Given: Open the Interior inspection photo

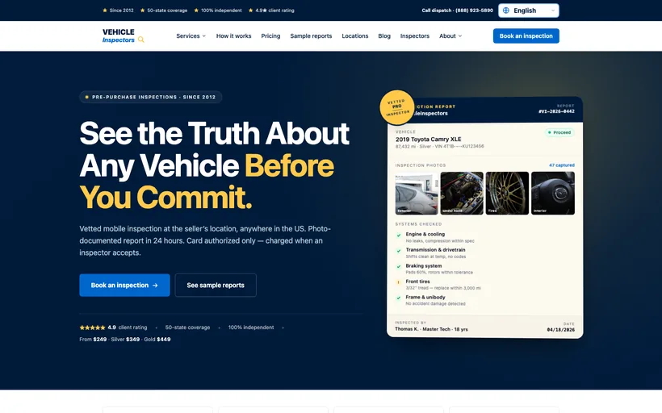Looking at the screenshot, I should [553, 193].
